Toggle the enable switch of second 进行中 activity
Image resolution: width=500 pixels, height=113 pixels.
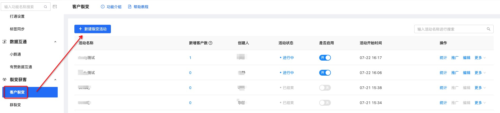[325, 73]
